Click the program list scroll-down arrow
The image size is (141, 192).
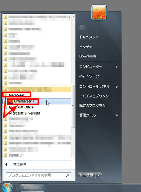[x=73, y=156]
